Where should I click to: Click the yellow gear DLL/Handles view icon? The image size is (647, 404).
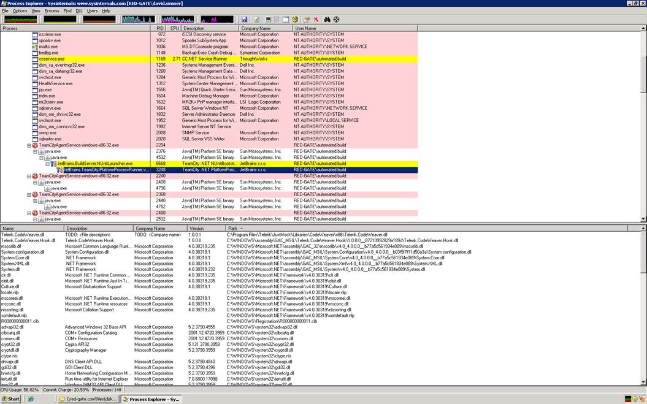(294, 20)
